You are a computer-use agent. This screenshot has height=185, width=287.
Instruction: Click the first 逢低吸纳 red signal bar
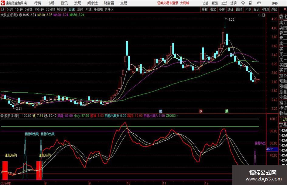[5, 170]
